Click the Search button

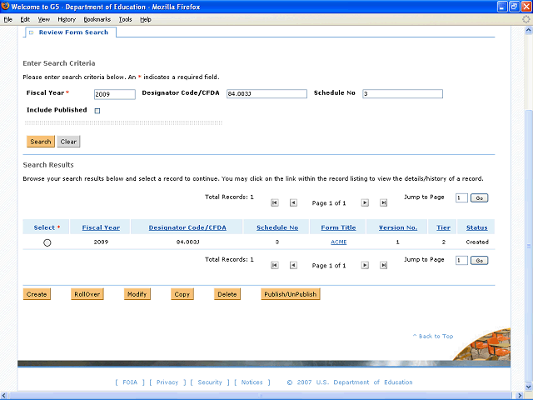click(41, 142)
